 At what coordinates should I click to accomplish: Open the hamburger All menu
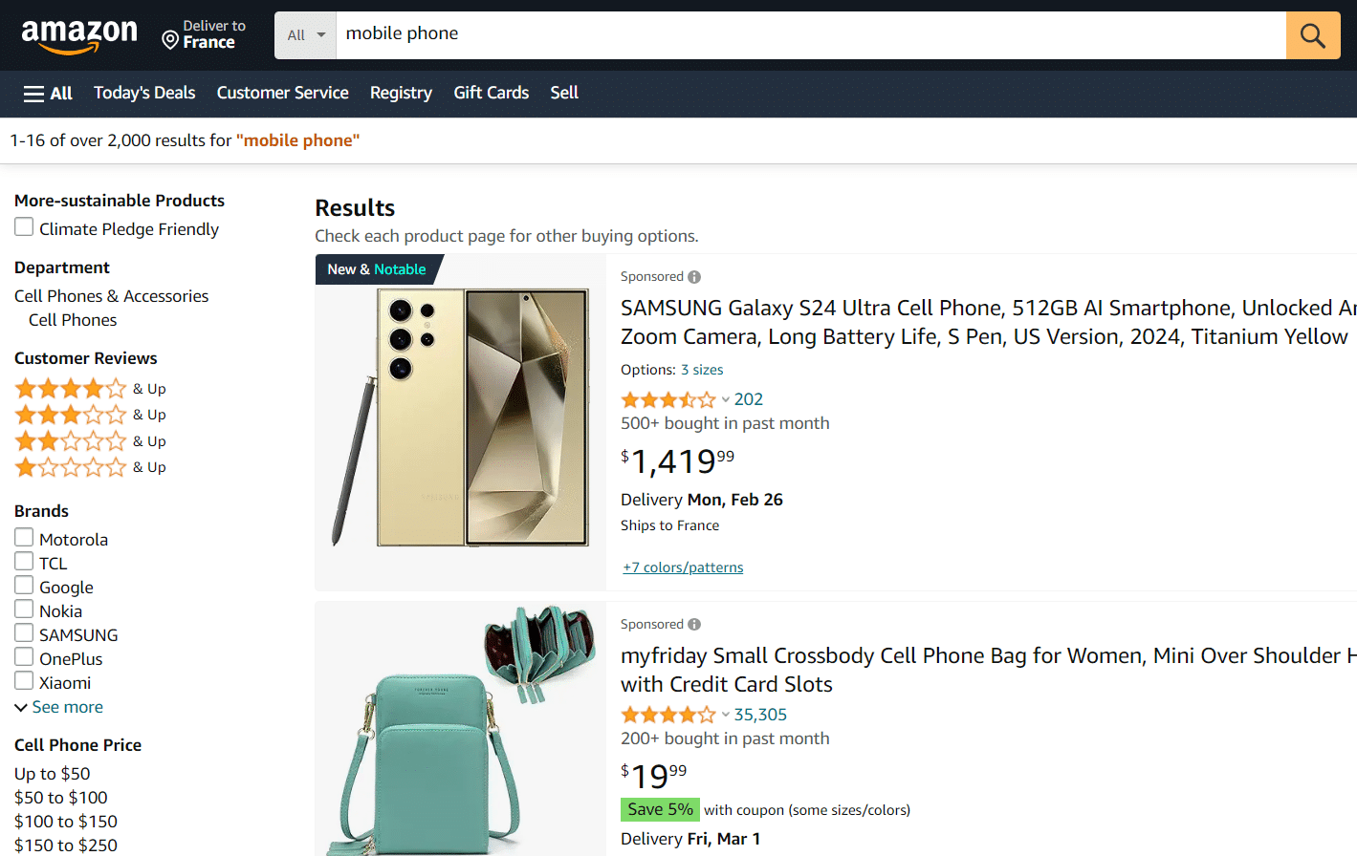48,93
